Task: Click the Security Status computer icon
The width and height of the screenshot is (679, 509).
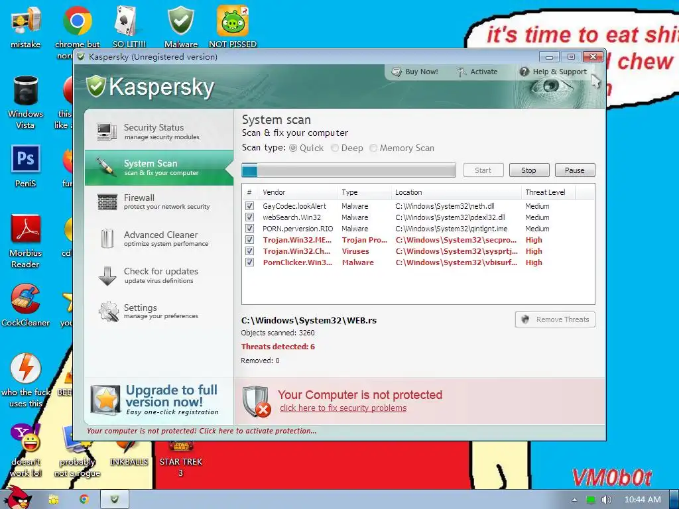Action: click(x=107, y=131)
